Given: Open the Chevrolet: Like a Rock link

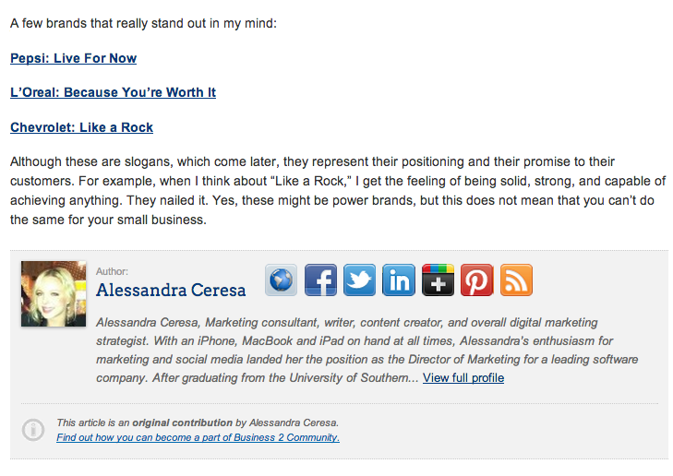Looking at the screenshot, I should 81,127.
